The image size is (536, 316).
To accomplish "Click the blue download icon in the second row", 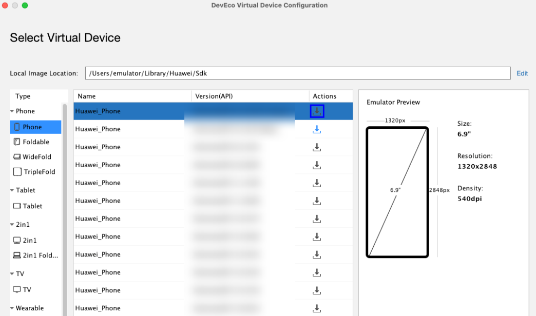I will [x=317, y=129].
